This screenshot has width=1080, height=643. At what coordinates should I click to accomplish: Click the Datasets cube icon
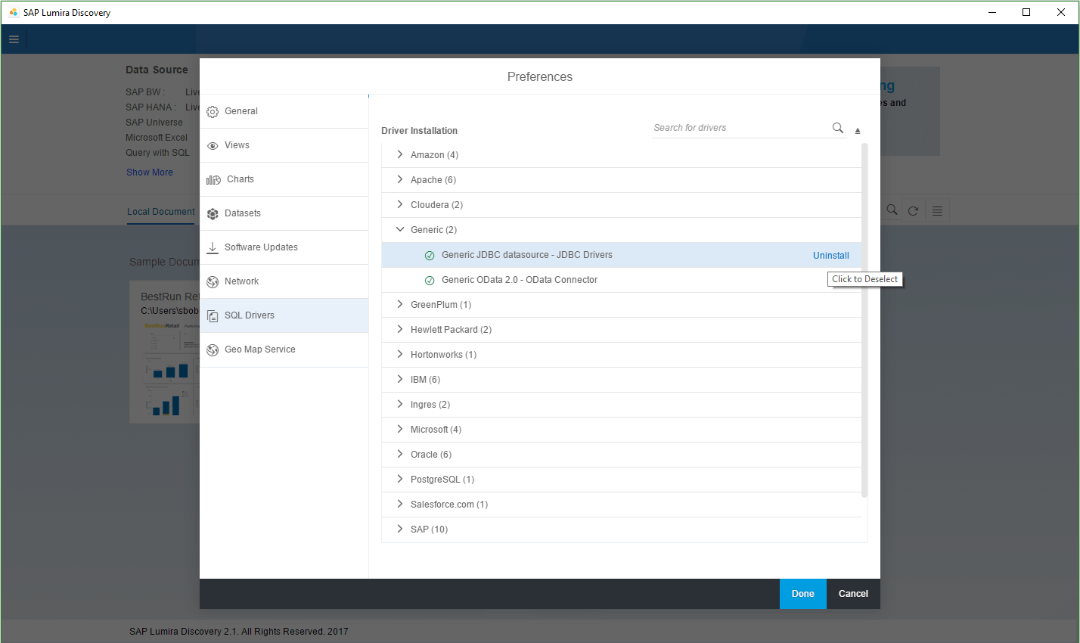(x=213, y=214)
